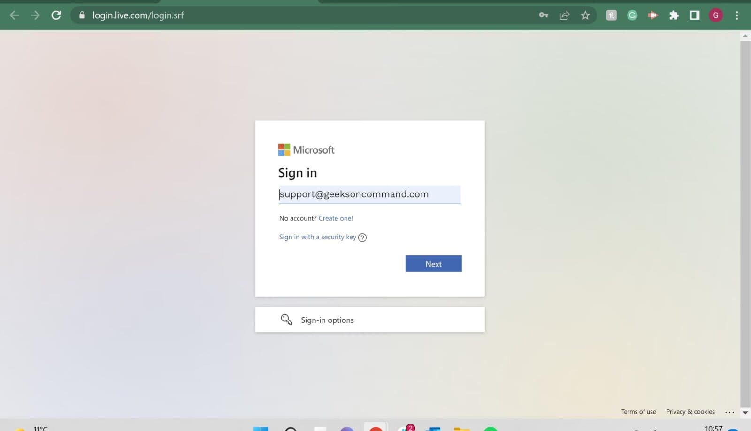Choose 'Sign in with a security key'

(x=318, y=237)
